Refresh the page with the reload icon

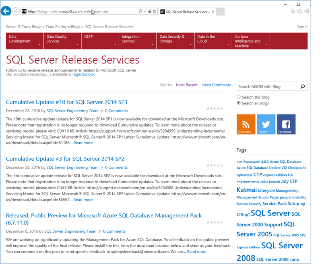[x=155, y=11]
